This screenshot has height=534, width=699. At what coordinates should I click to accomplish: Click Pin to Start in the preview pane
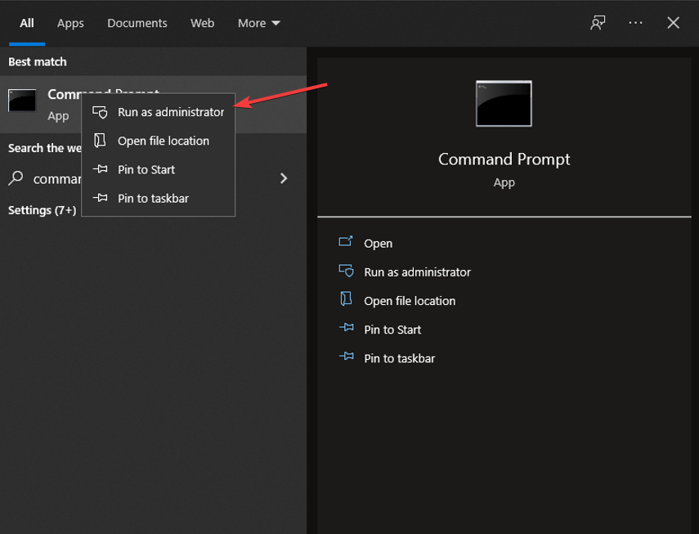(x=392, y=329)
